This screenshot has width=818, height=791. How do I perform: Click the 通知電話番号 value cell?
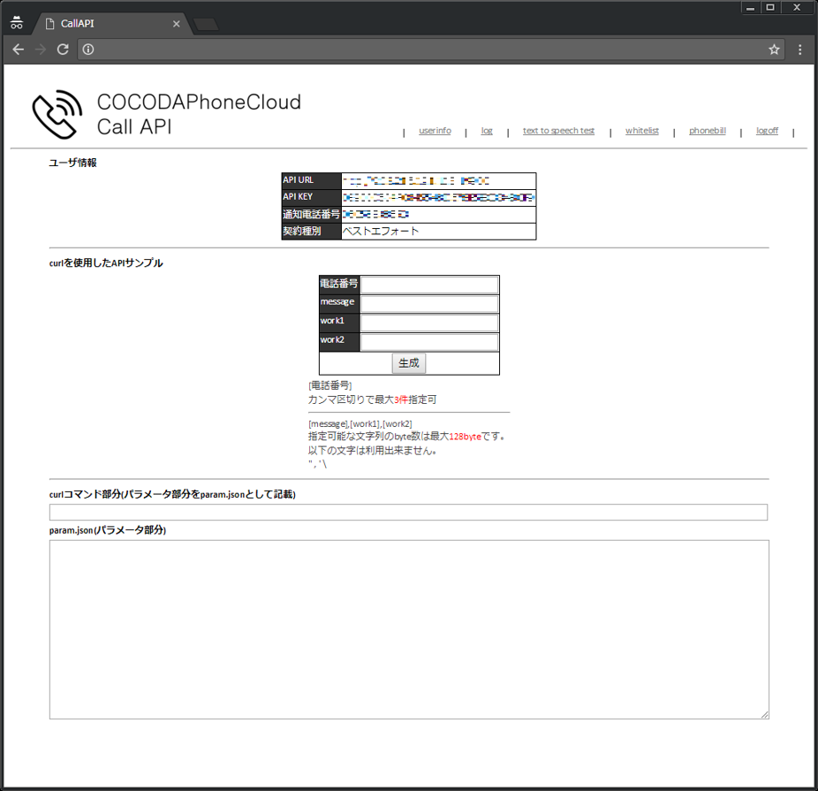click(438, 215)
